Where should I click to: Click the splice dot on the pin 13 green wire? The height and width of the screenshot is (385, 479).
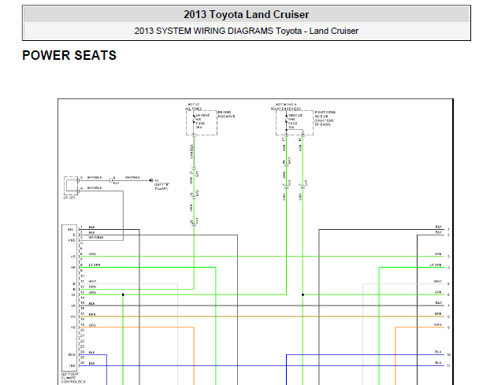coord(123,294)
